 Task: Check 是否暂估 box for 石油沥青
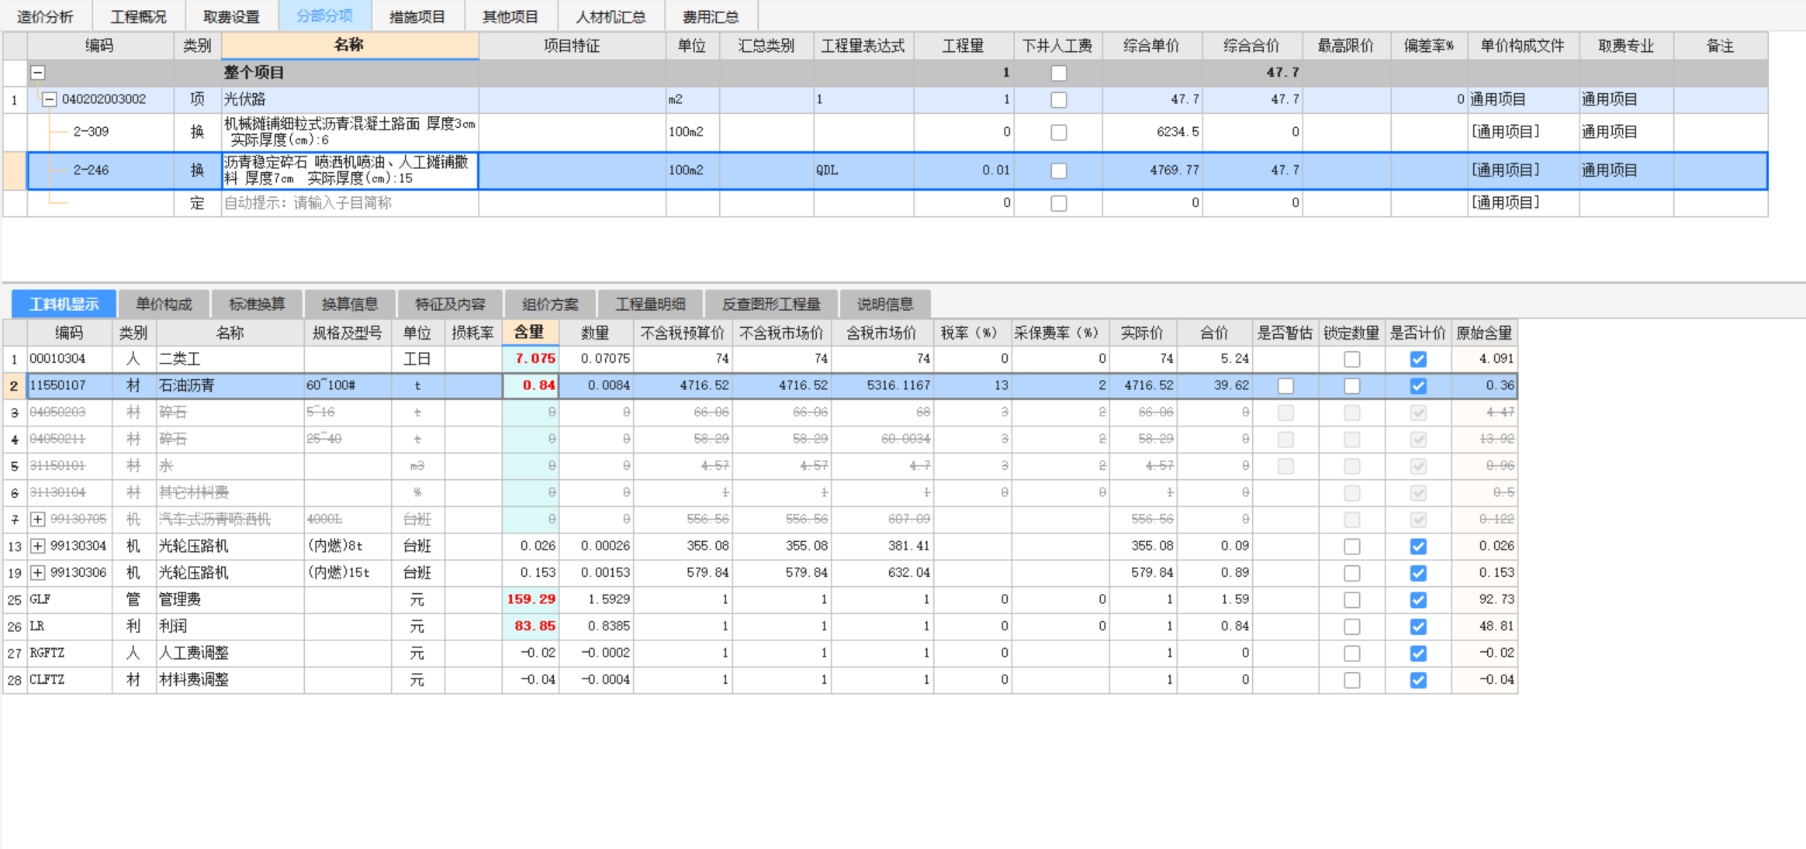coord(1285,386)
